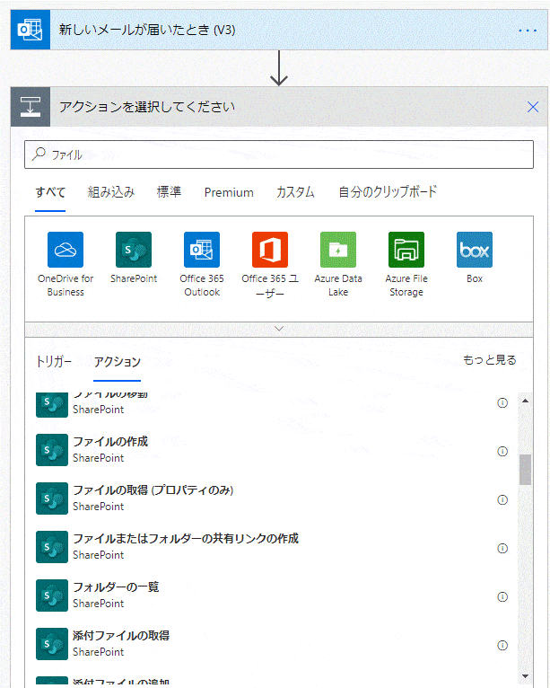Select the SharePoint connector icon
The image size is (550, 688).
[x=134, y=250]
